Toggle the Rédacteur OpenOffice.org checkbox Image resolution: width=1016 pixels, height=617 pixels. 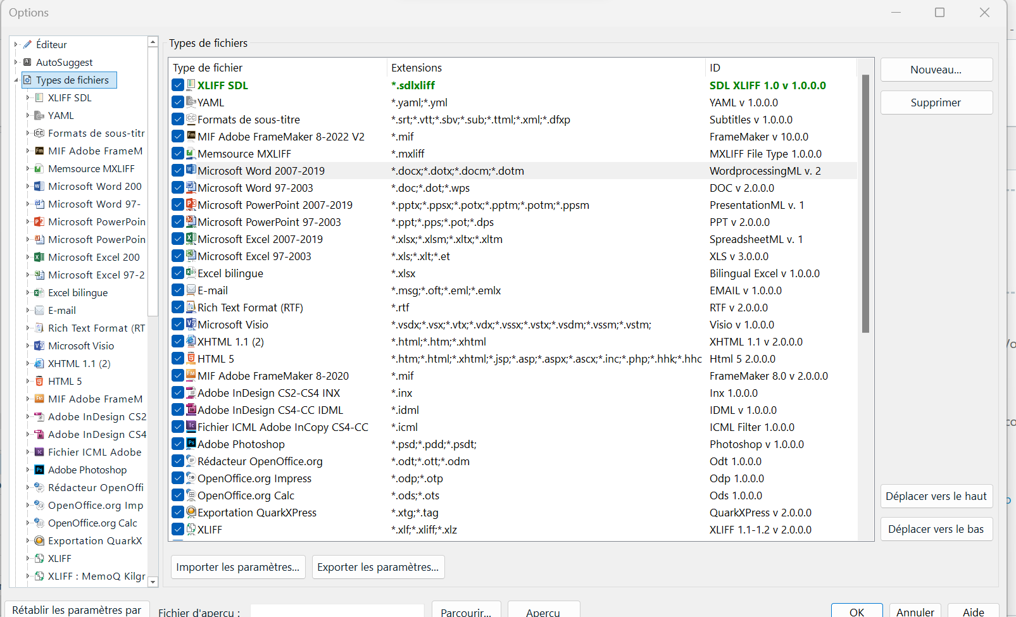[x=178, y=461]
